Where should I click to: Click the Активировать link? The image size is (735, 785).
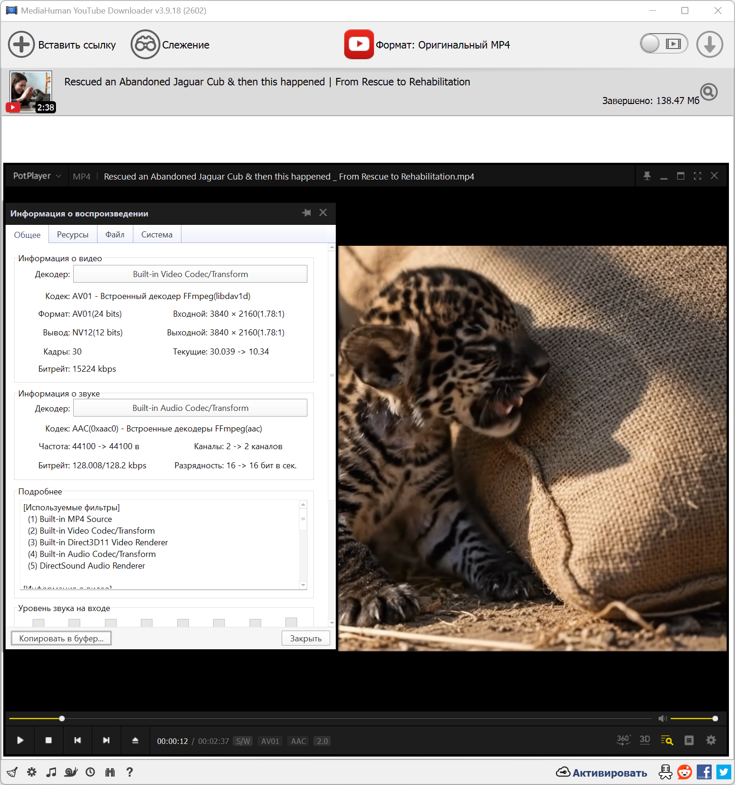[x=609, y=773]
